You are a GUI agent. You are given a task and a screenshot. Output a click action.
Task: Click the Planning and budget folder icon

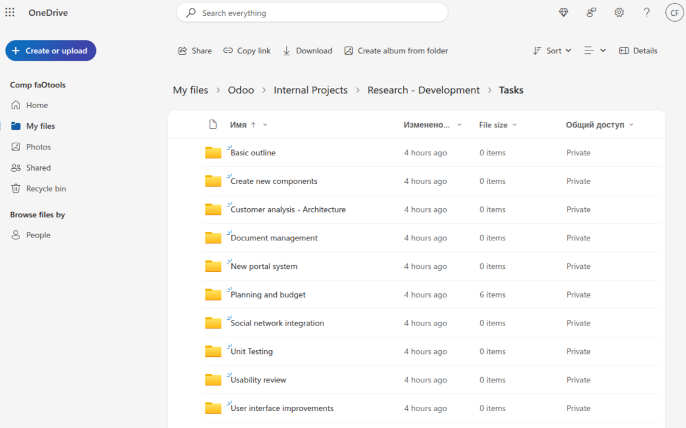click(x=213, y=295)
